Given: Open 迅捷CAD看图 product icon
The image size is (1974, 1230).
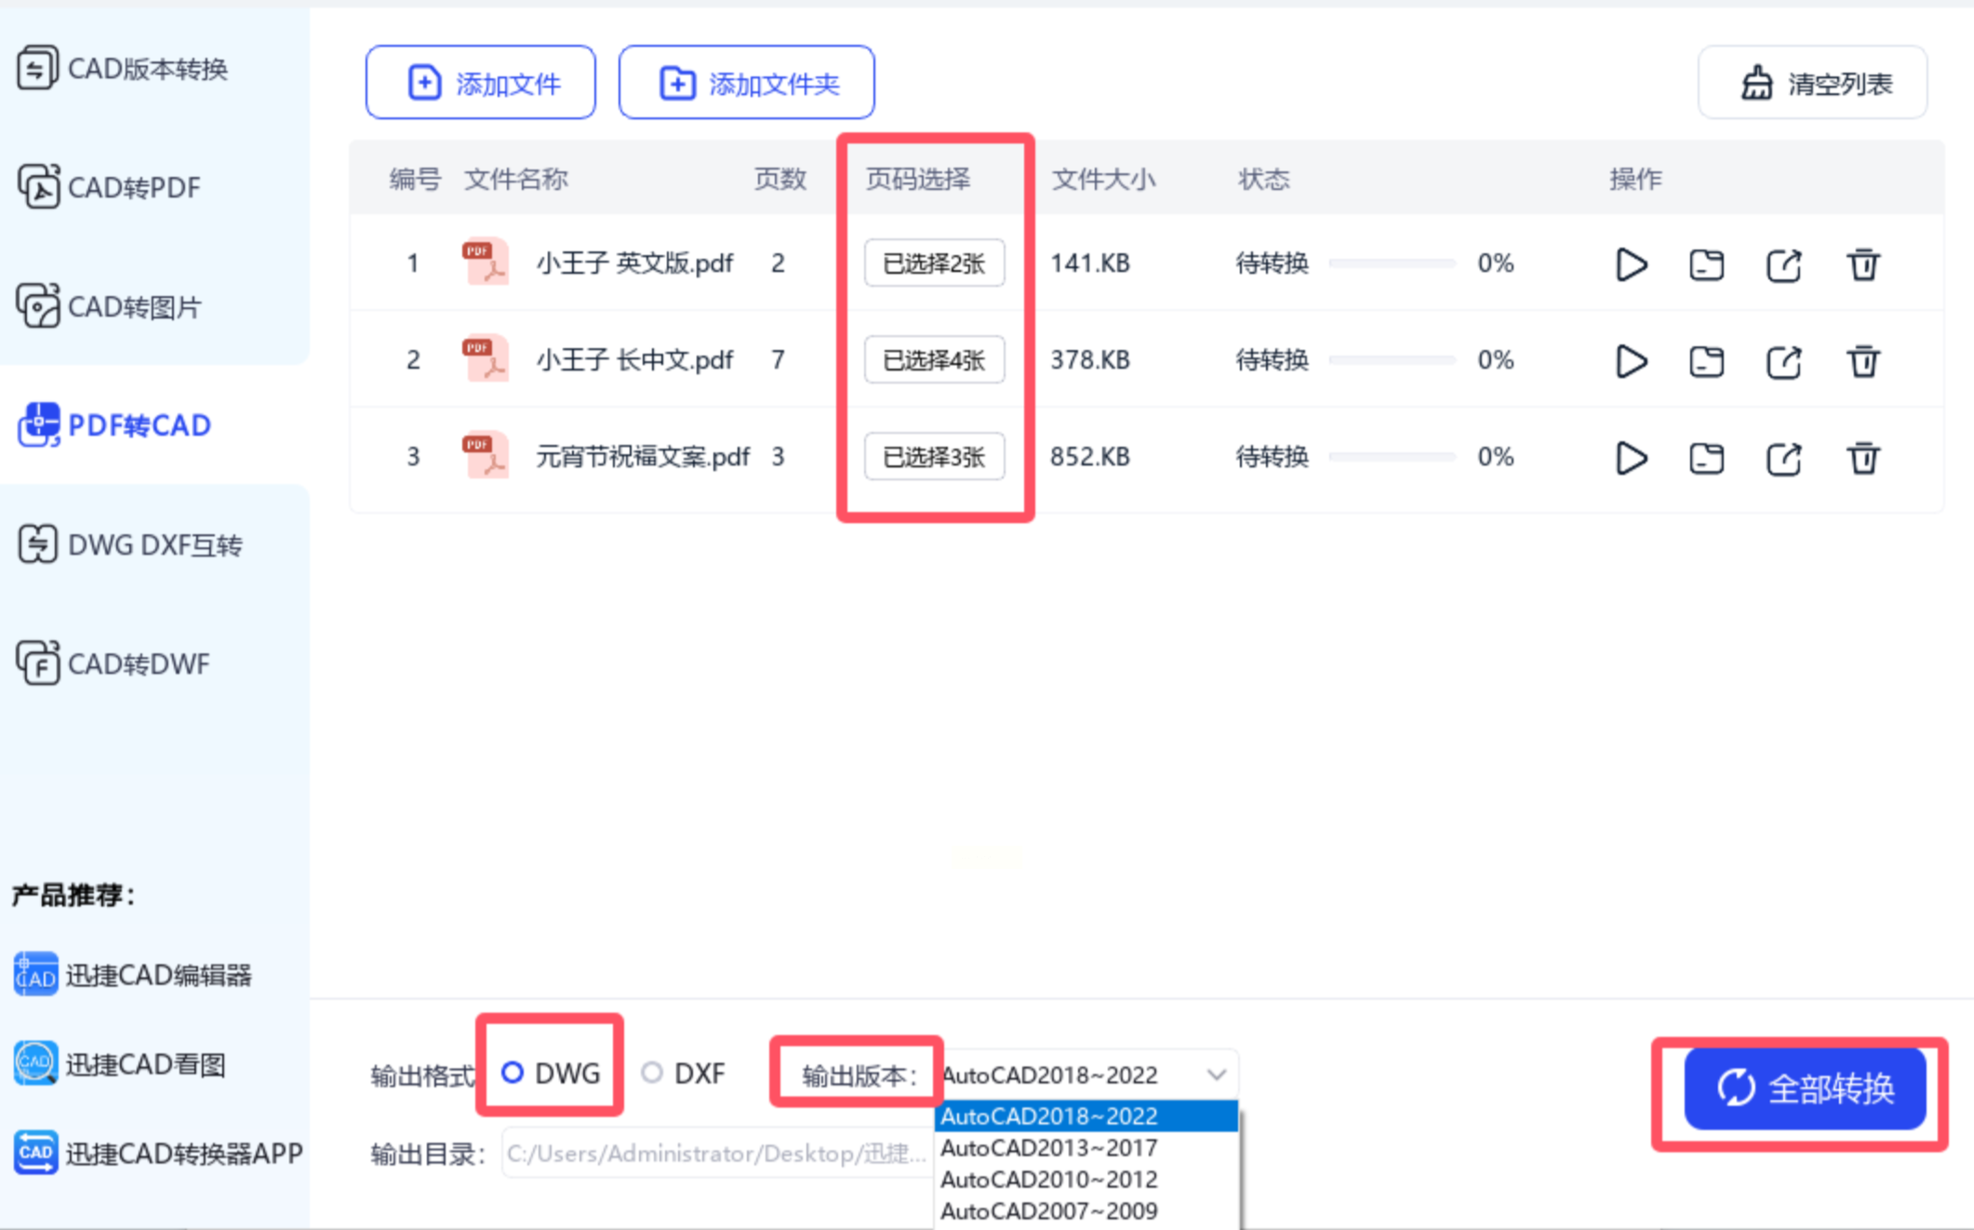Looking at the screenshot, I should pyautogui.click(x=35, y=1063).
